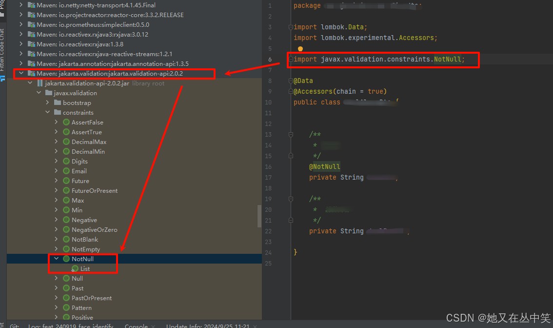553x328 pixels.
Task: Click the bootstrap folder icon
Action: 58,102
